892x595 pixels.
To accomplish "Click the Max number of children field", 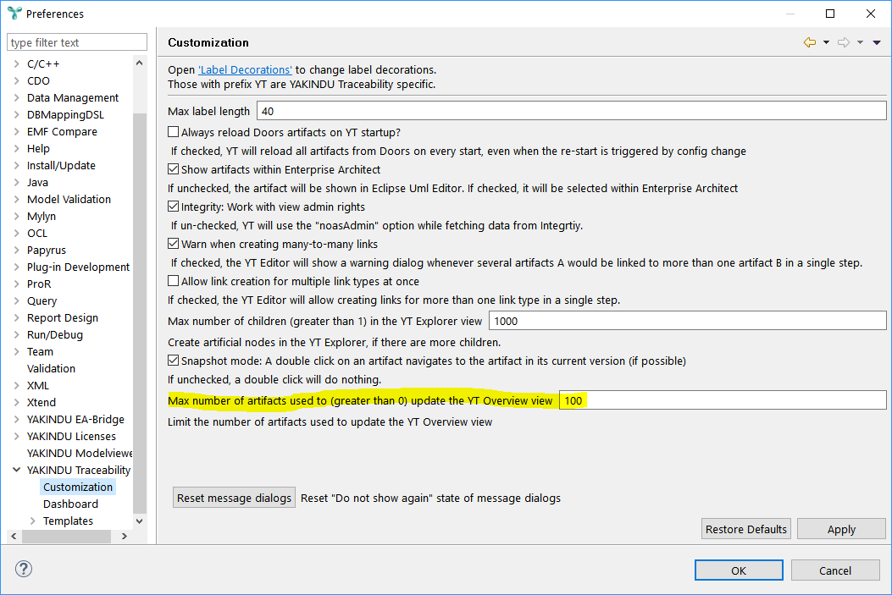I will 687,321.
